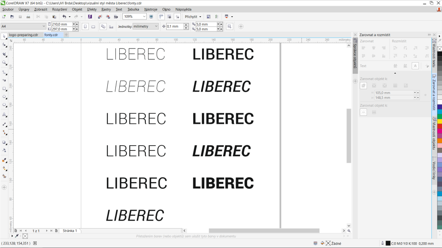Open the Nástroje menu
This screenshot has height=248, width=442.
click(151, 9)
